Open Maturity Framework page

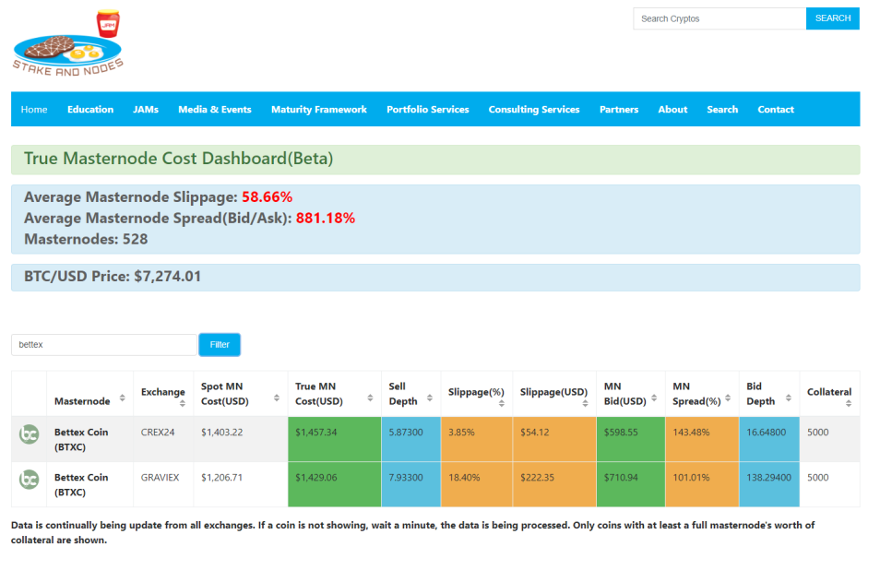pos(319,110)
